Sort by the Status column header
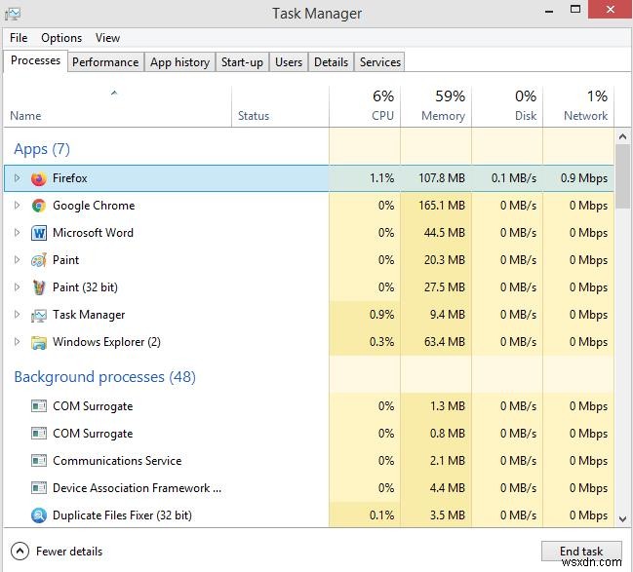 281,106
